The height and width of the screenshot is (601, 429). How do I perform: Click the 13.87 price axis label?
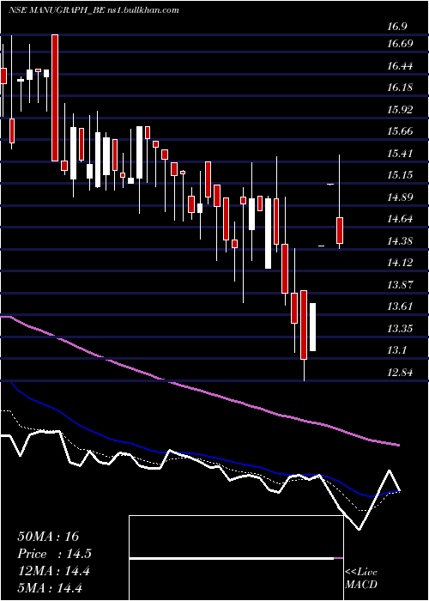pos(400,285)
